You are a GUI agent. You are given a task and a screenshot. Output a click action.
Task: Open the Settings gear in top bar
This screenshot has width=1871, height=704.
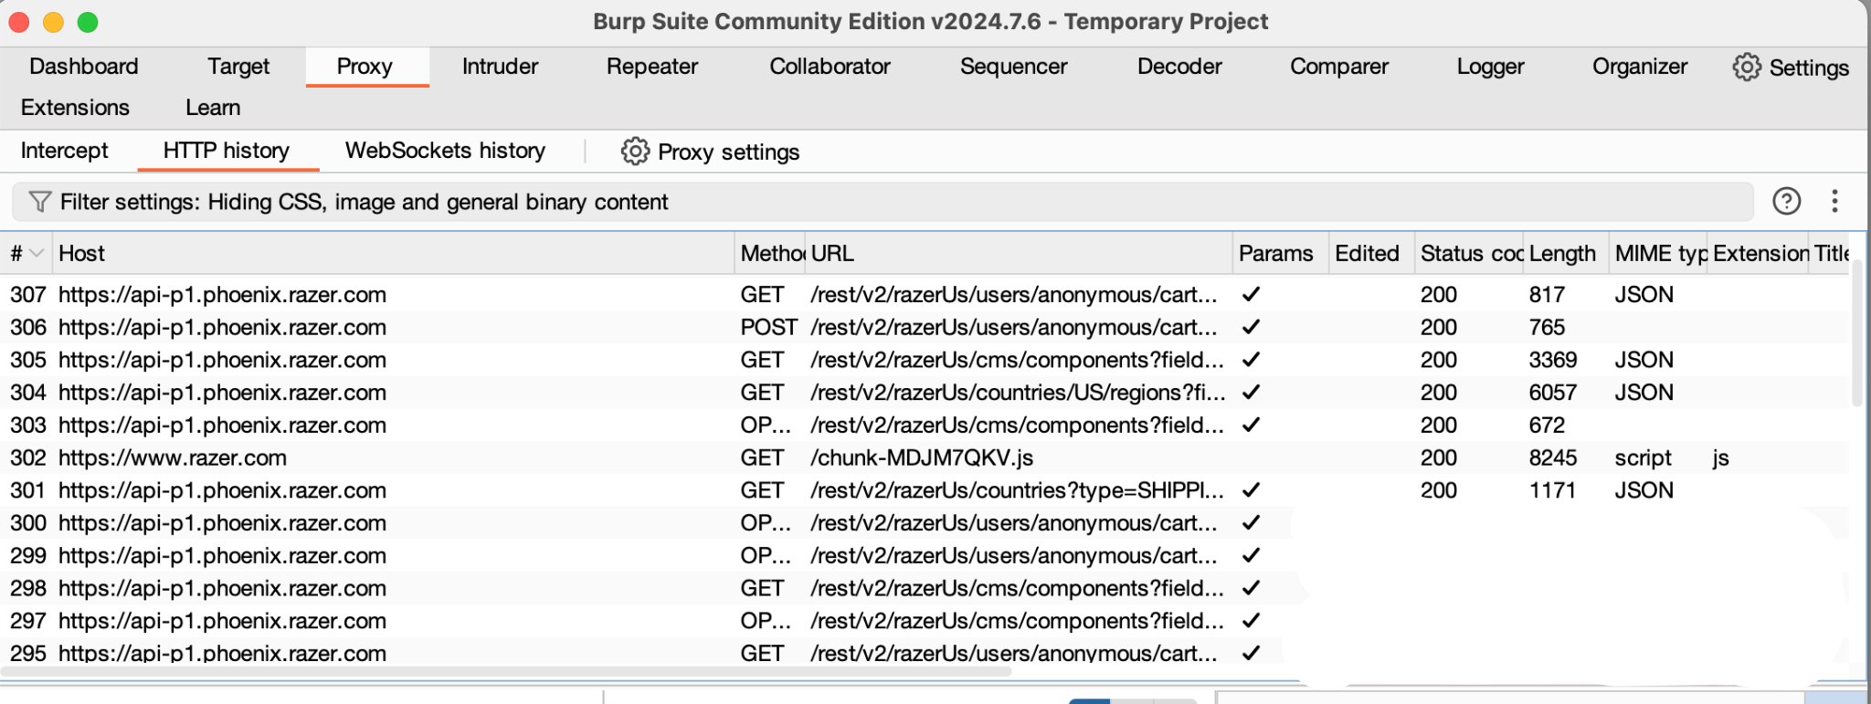(1746, 68)
